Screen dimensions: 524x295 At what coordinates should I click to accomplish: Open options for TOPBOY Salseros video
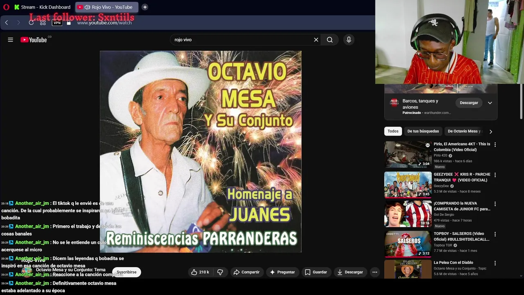point(495,234)
